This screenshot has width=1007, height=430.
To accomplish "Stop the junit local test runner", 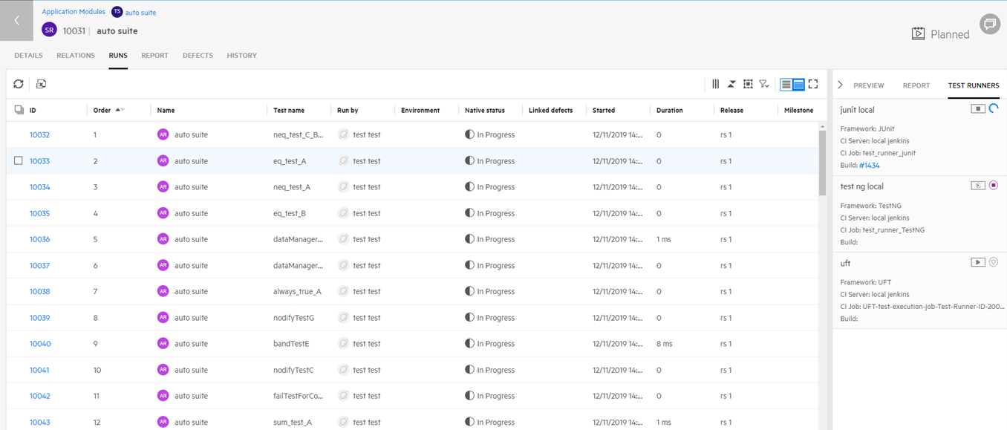I will pyautogui.click(x=978, y=109).
